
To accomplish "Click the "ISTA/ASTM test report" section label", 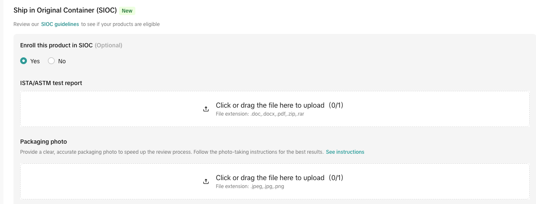I will (x=51, y=83).
